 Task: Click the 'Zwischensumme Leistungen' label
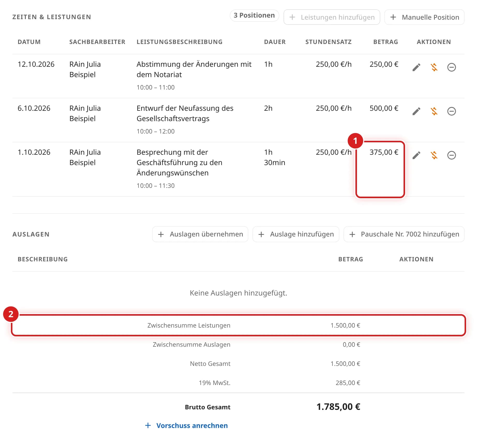pos(189,325)
